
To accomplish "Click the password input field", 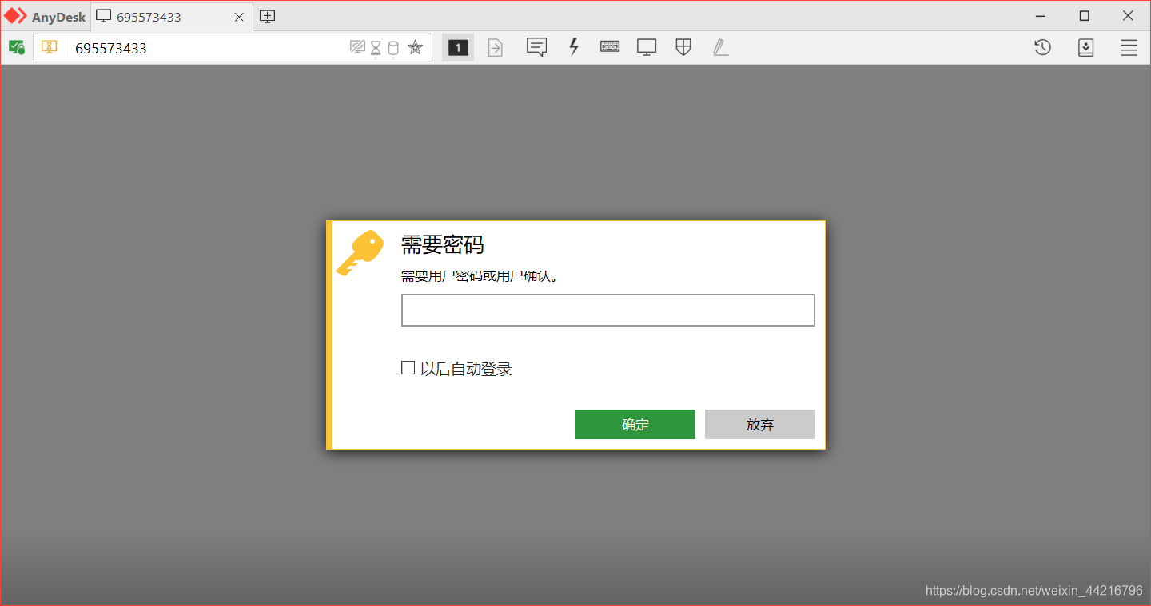I will (608, 310).
